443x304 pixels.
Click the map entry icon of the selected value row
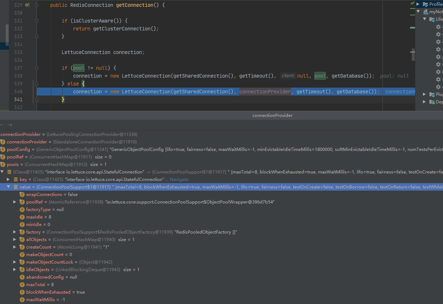[x=16, y=187]
